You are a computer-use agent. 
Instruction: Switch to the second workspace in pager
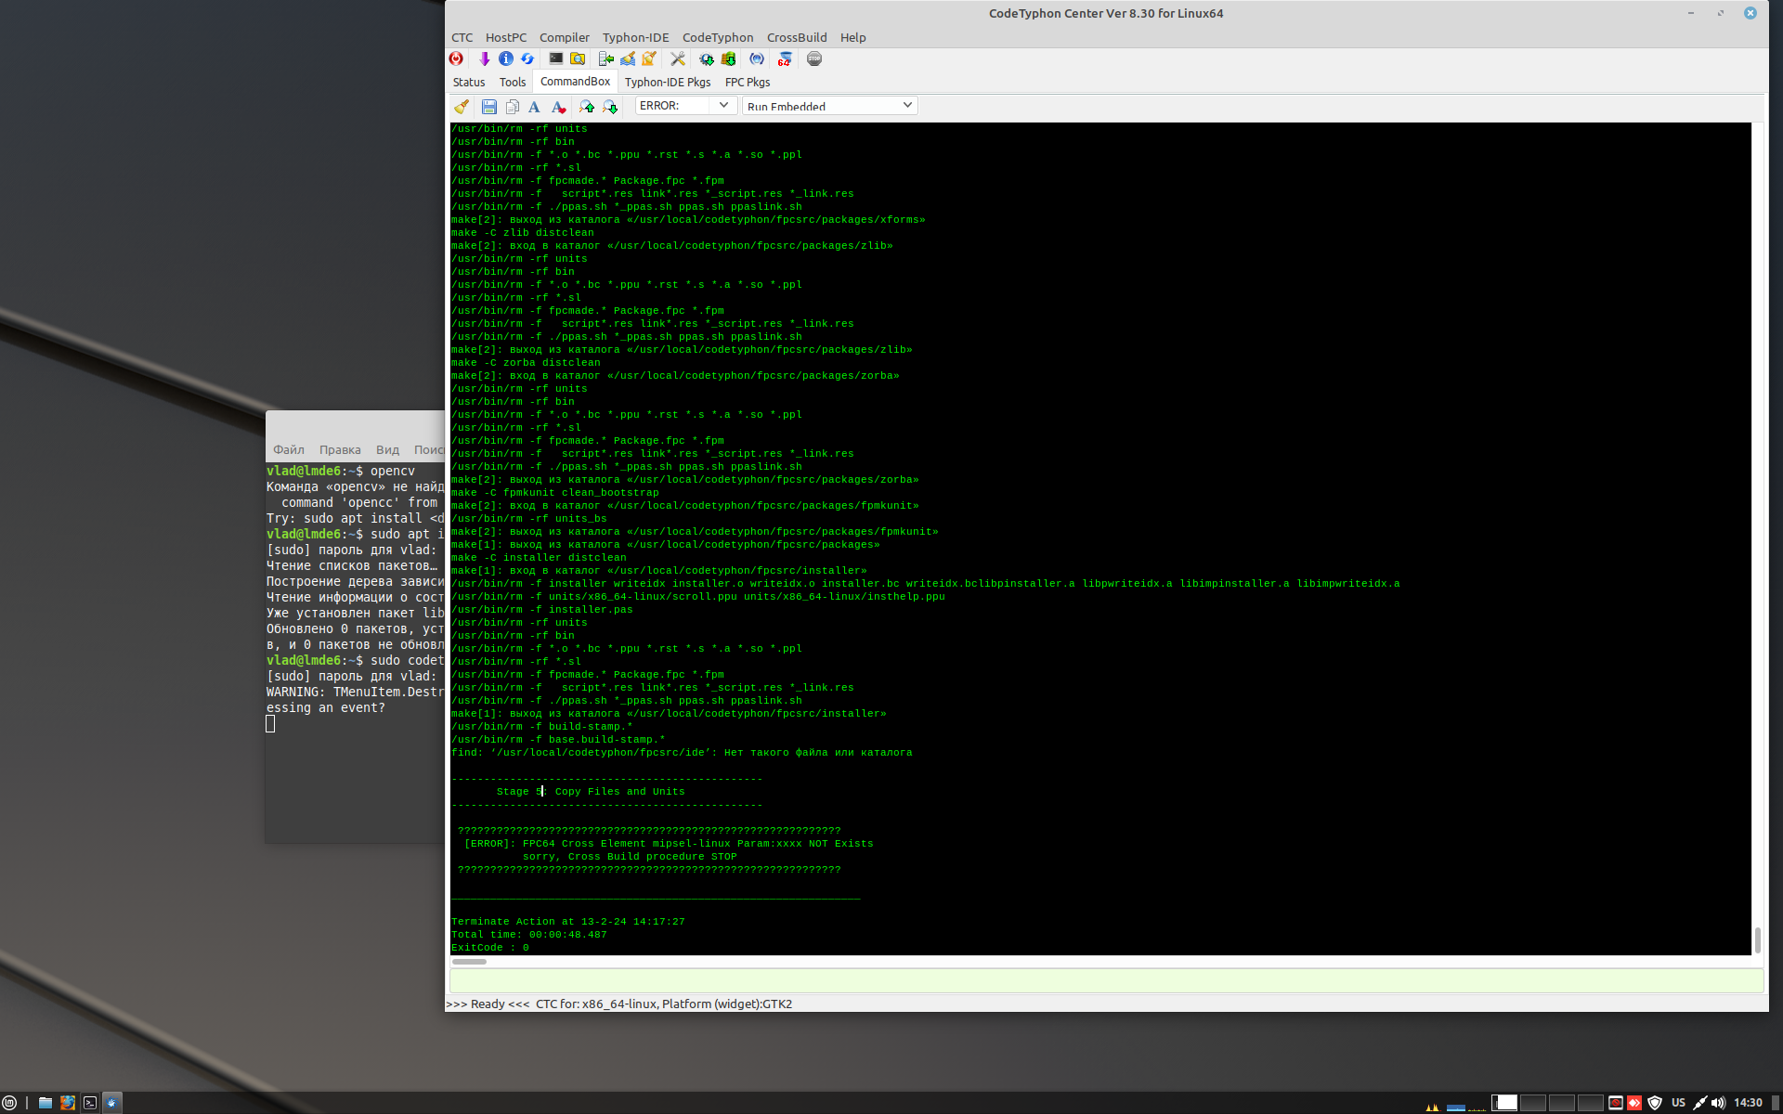coord(1533,1103)
